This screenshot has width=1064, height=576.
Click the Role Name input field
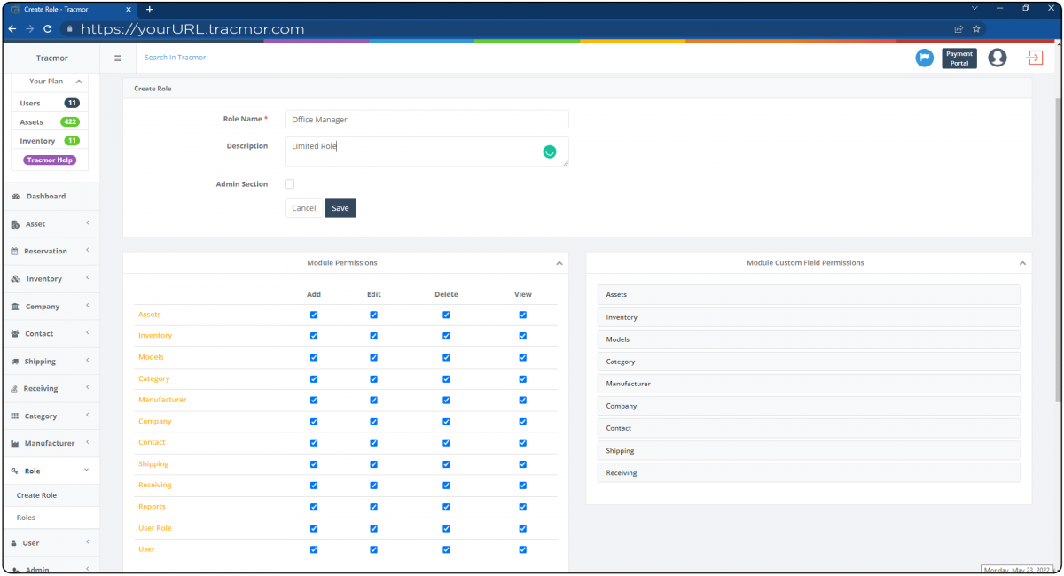click(x=426, y=119)
